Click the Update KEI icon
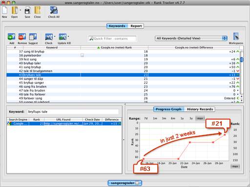Image resolution: width=250 pixels, height=187 pixels. (x=62, y=37)
